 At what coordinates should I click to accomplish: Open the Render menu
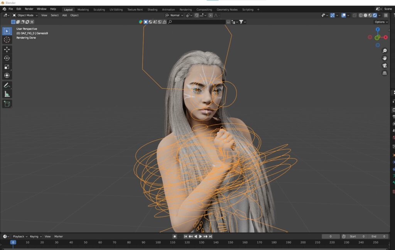29,9
